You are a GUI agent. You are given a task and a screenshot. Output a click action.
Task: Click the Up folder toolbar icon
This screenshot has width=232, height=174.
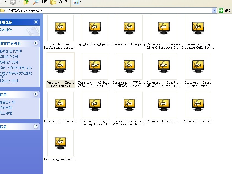26,2
